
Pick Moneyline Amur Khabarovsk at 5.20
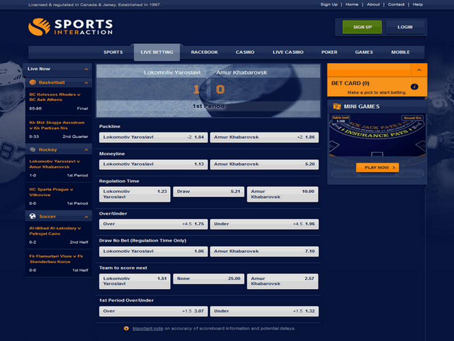[x=264, y=164]
